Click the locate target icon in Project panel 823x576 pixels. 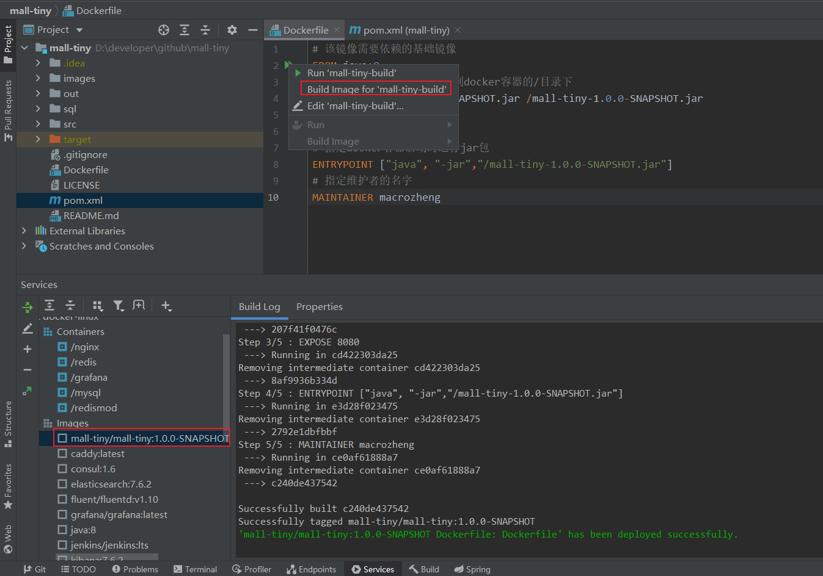(x=164, y=30)
